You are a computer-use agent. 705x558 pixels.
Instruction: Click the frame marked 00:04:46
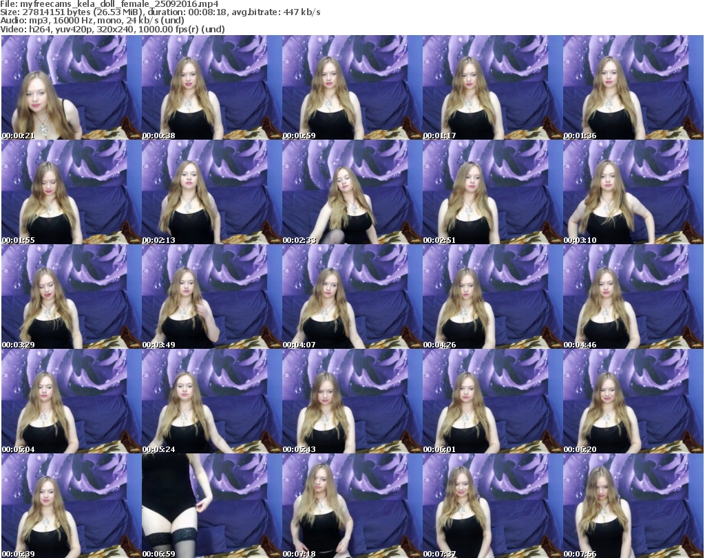click(x=632, y=297)
